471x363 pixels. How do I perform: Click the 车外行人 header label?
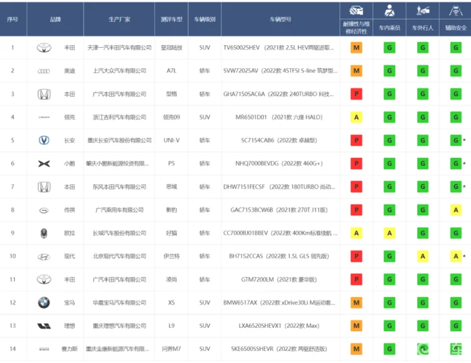423,28
